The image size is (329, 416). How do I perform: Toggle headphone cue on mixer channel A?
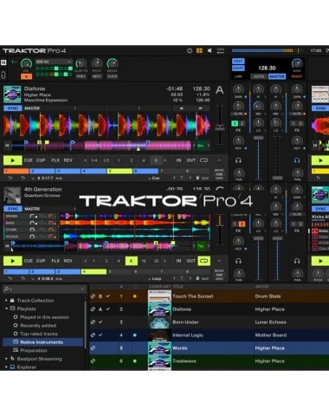(x=238, y=160)
